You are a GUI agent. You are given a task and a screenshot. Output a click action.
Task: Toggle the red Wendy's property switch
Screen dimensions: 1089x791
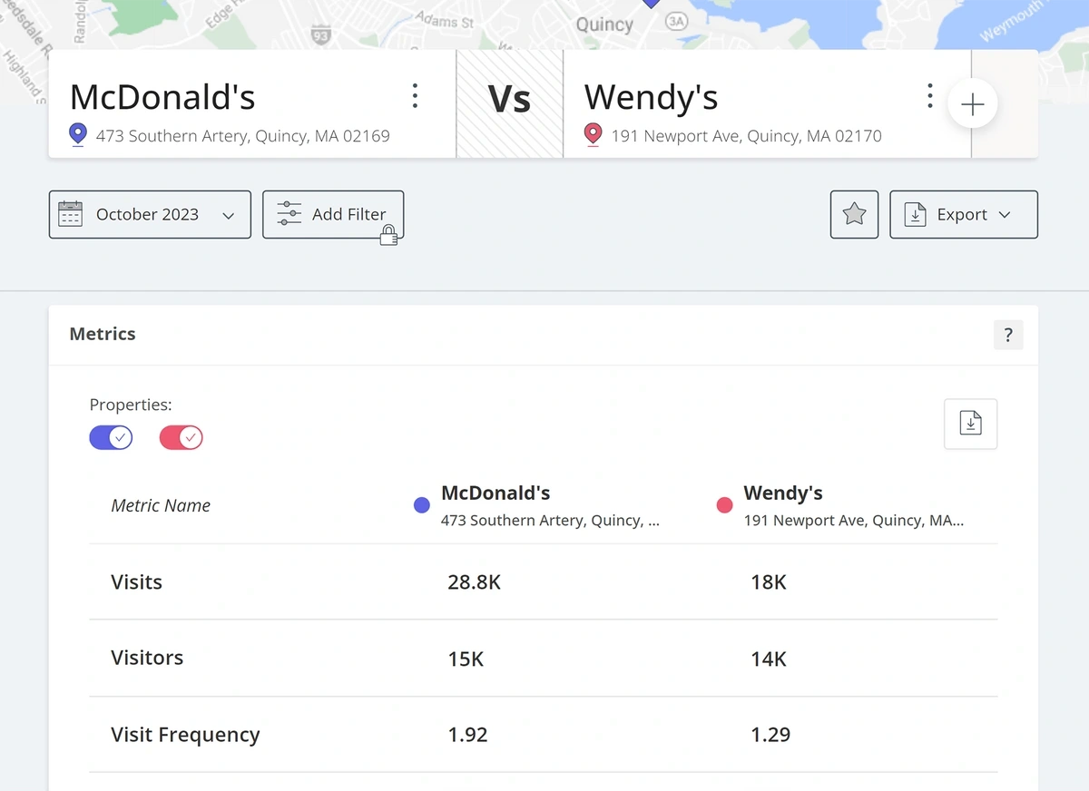(181, 438)
